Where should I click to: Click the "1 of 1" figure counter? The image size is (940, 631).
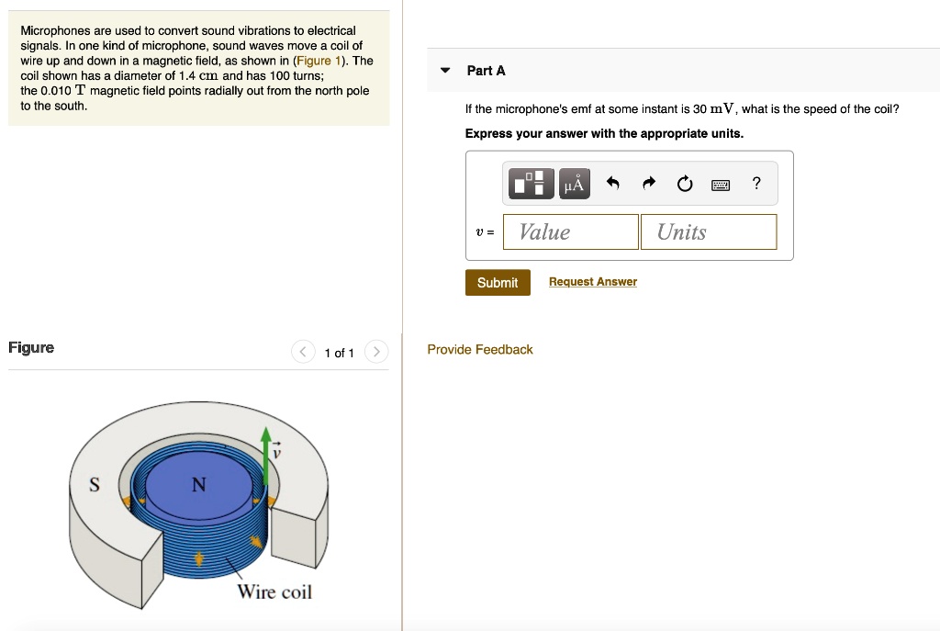tap(339, 353)
